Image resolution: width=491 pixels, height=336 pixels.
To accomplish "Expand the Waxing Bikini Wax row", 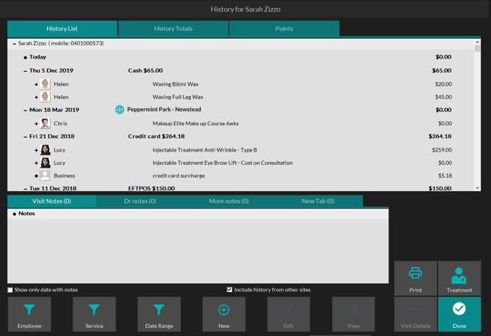I will (x=37, y=84).
